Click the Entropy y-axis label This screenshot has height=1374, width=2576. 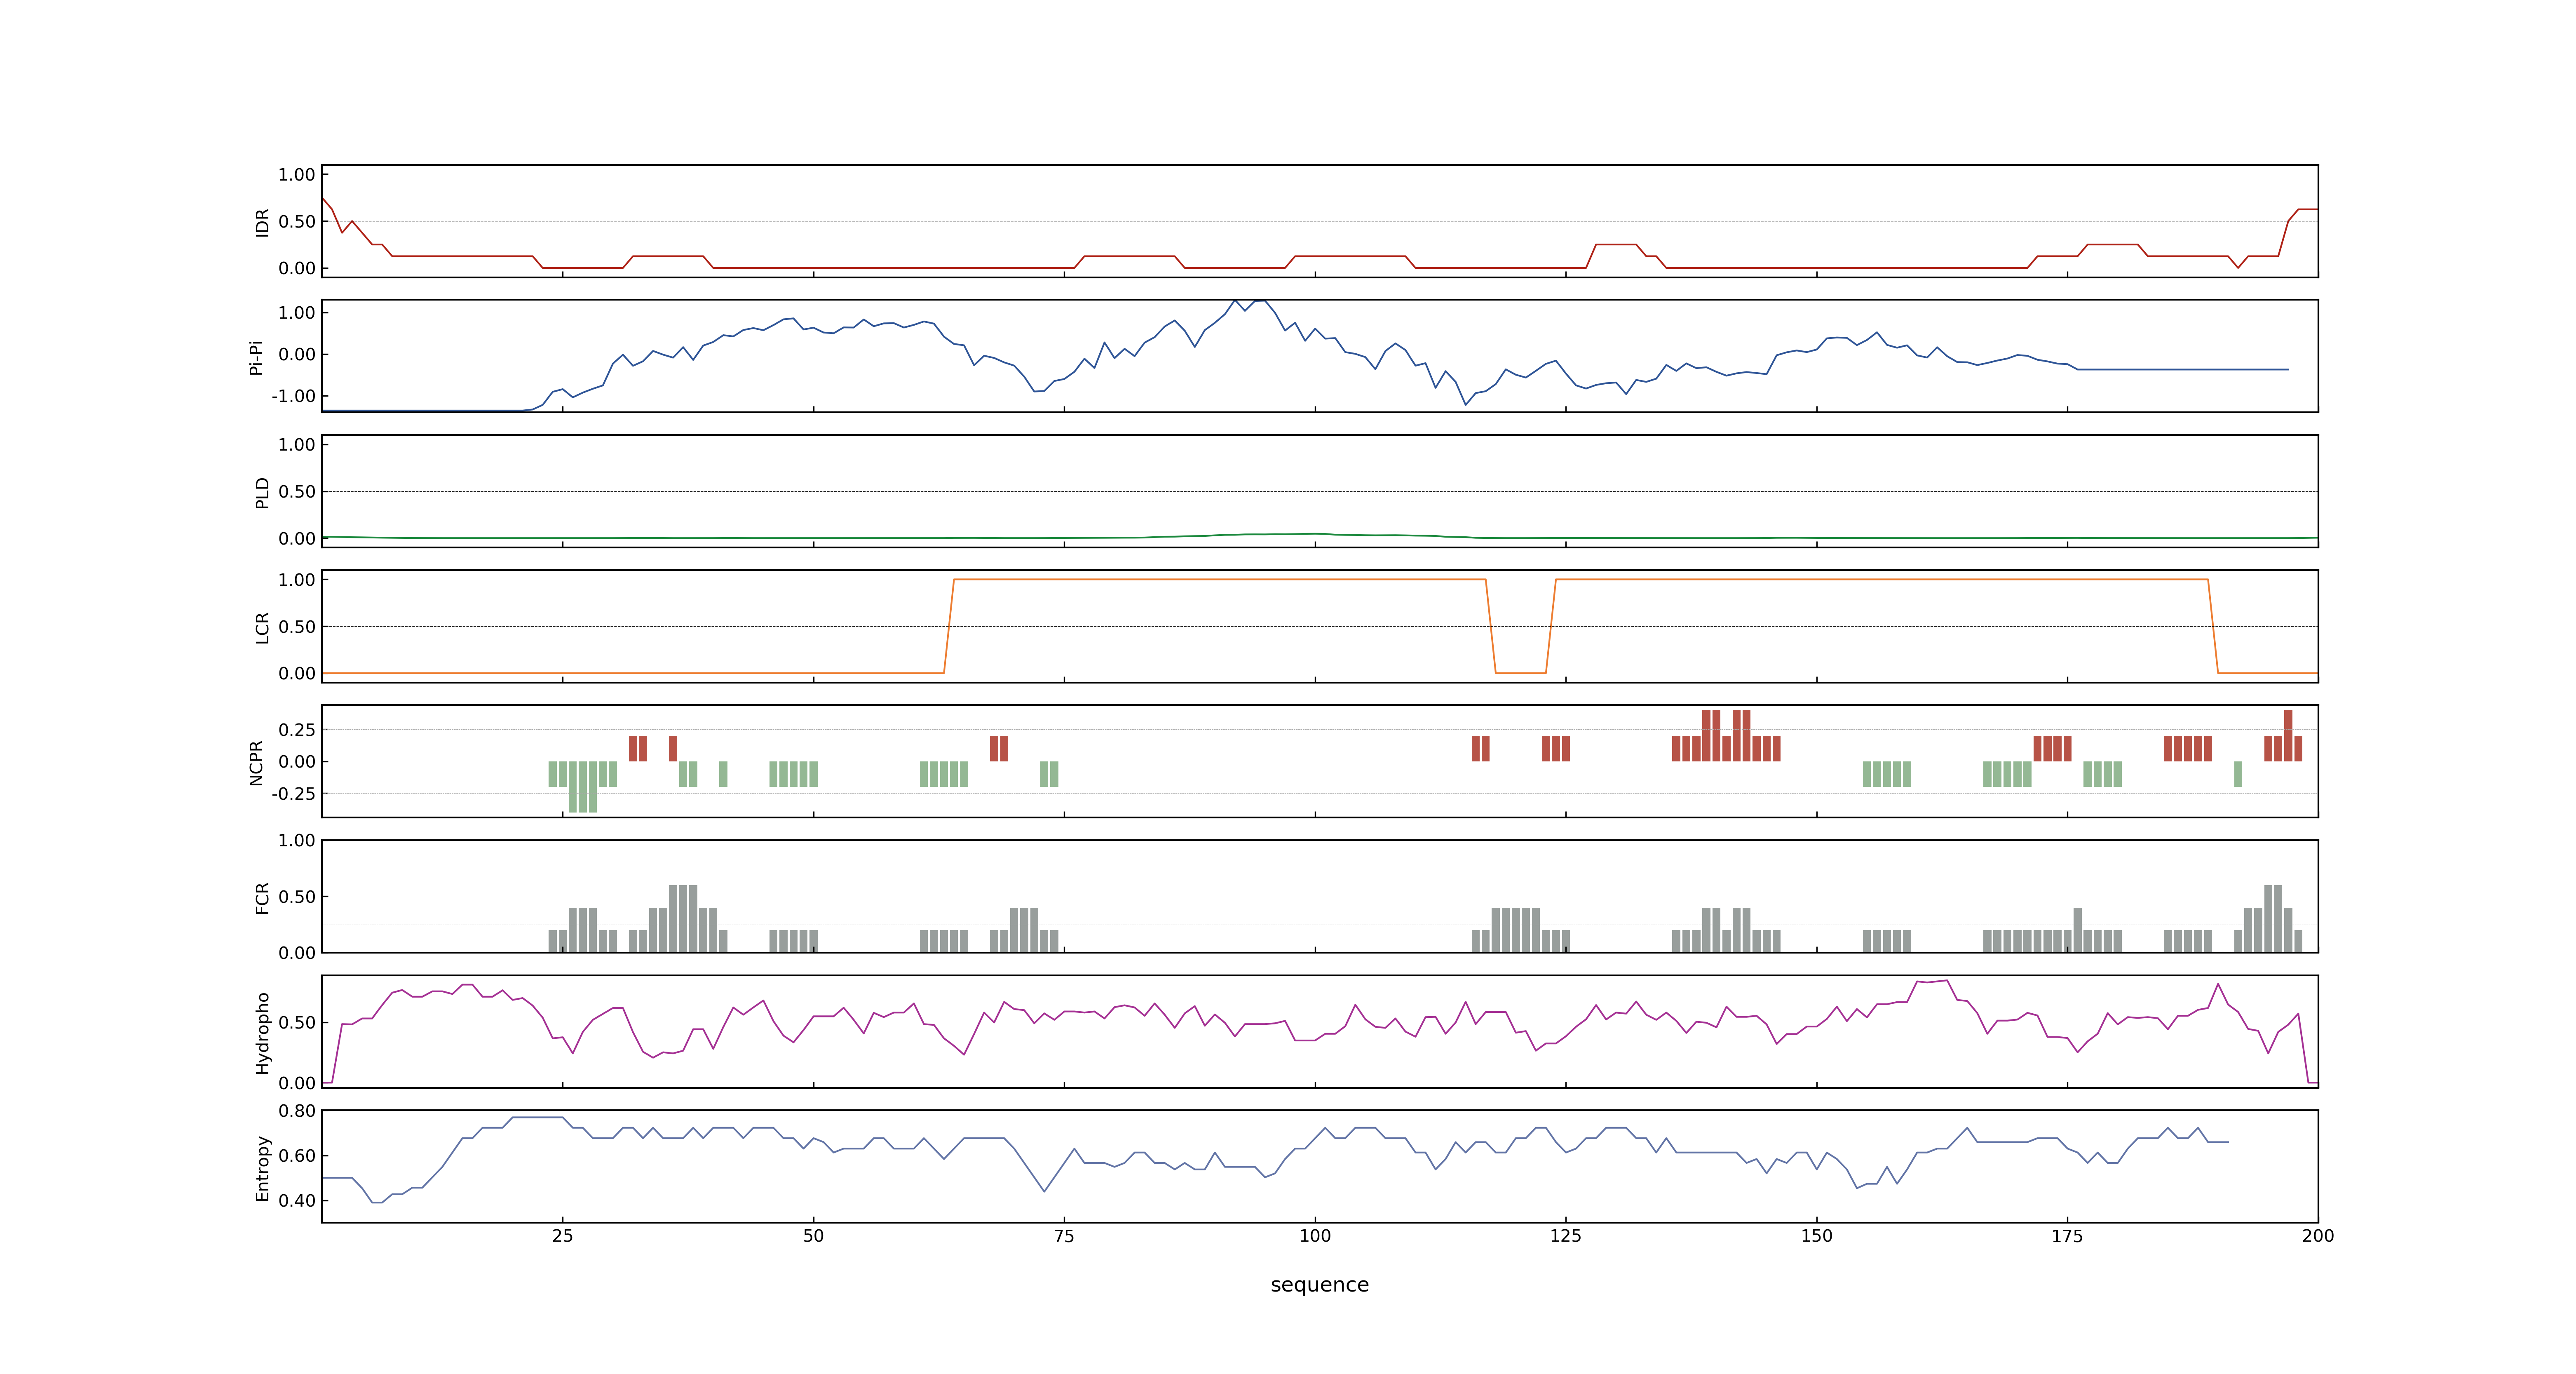262,1167
